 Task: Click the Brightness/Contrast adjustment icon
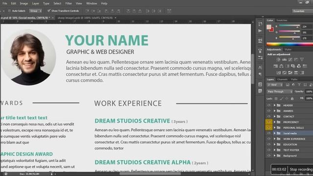(278, 60)
